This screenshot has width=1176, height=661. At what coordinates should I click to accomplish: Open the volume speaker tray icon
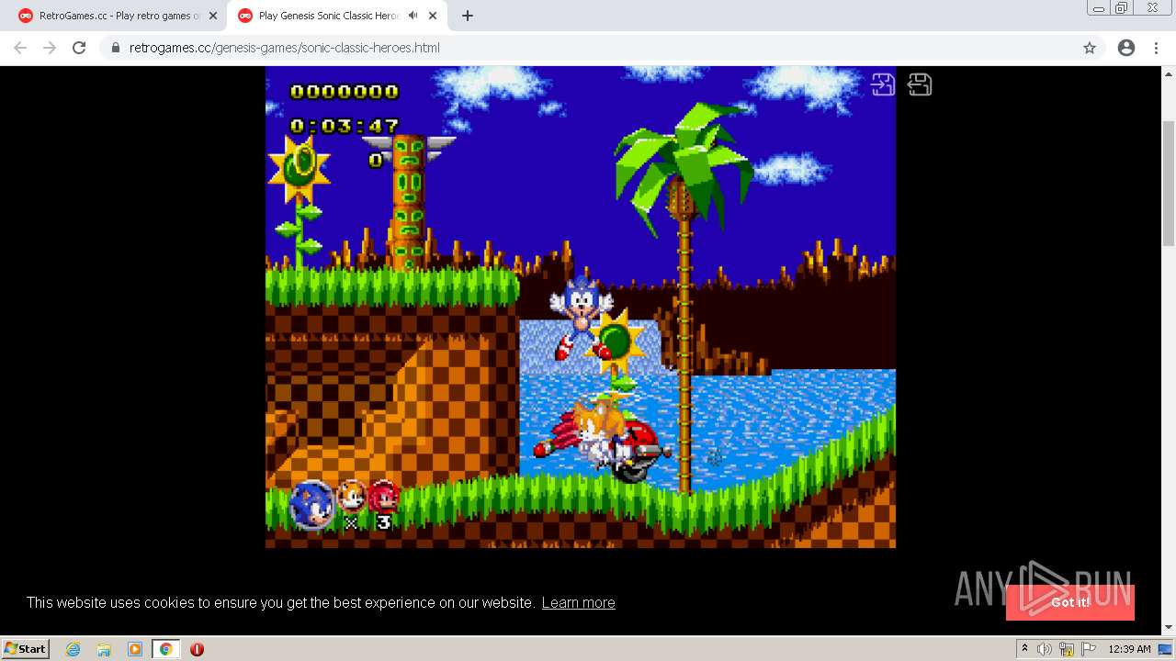1045,649
